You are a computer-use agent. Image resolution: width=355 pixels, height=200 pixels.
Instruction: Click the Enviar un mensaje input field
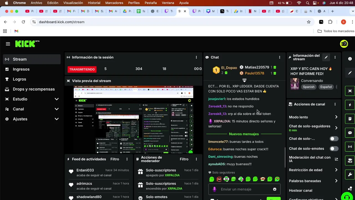pos(244,189)
